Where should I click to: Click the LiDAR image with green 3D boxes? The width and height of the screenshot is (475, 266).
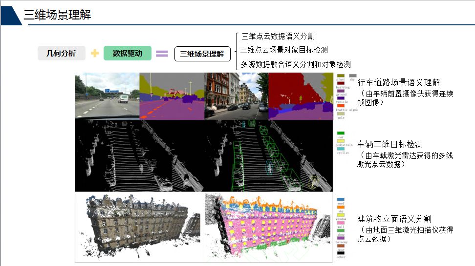(x=269, y=155)
